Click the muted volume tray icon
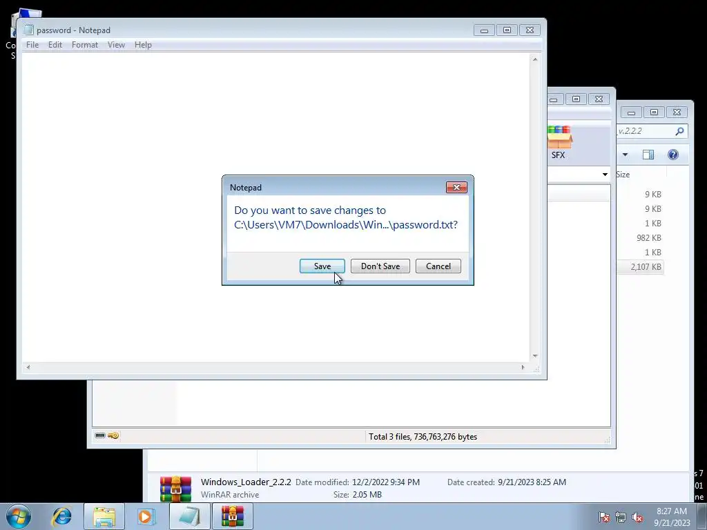 coord(637,517)
